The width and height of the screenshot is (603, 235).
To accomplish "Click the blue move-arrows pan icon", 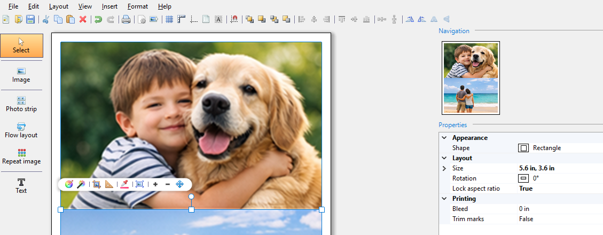I will 179,184.
